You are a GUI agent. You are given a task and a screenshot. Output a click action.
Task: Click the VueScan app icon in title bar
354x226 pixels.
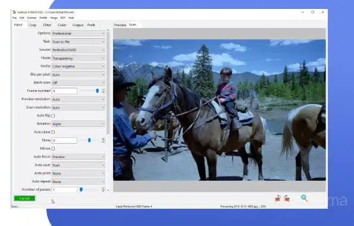[14, 12]
